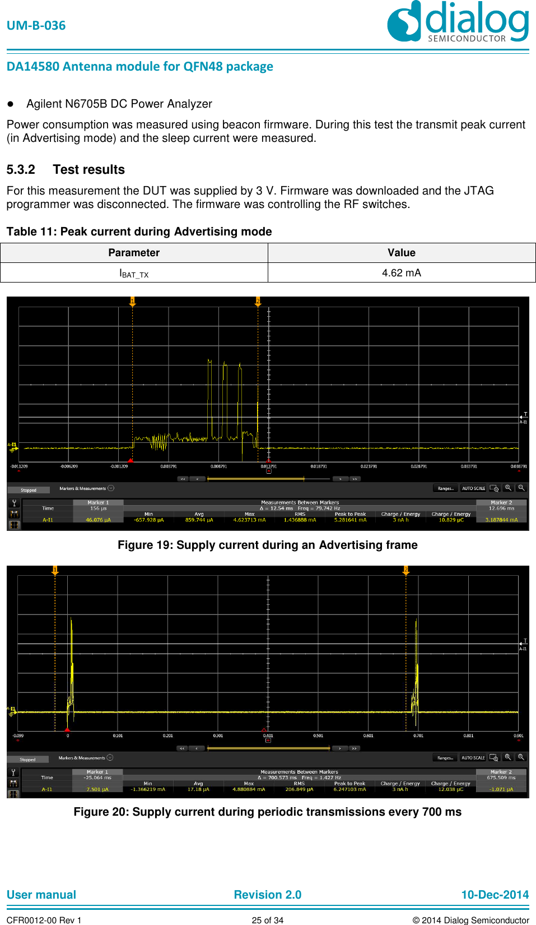Click the RMS value 206.849 µA
Screen dimensions: 536x925
(299, 789)
